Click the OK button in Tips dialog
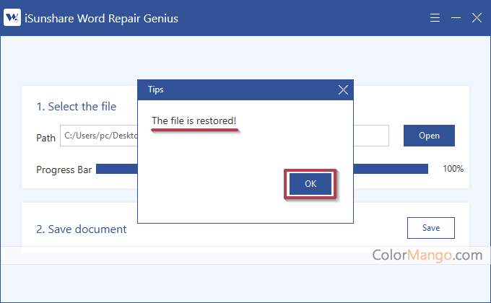This screenshot has width=491, height=303. point(310,183)
